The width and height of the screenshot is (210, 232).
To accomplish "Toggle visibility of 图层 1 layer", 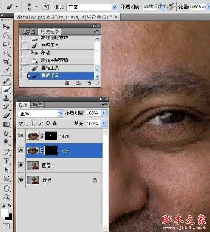I will point(21,165).
